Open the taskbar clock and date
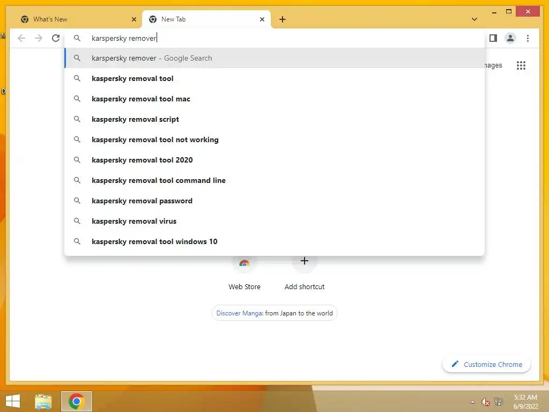Viewport: 549px width, 412px height. [525, 402]
